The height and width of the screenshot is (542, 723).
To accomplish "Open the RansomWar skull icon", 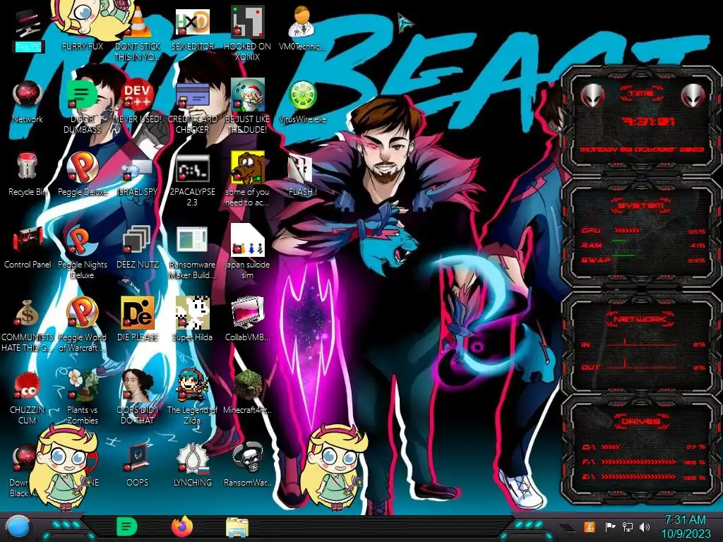I will click(247, 464).
